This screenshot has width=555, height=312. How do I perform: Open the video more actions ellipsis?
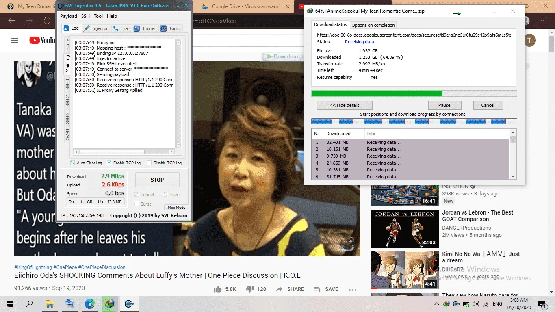point(353,289)
